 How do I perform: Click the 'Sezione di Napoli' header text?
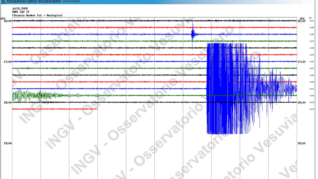[x=71, y=1]
